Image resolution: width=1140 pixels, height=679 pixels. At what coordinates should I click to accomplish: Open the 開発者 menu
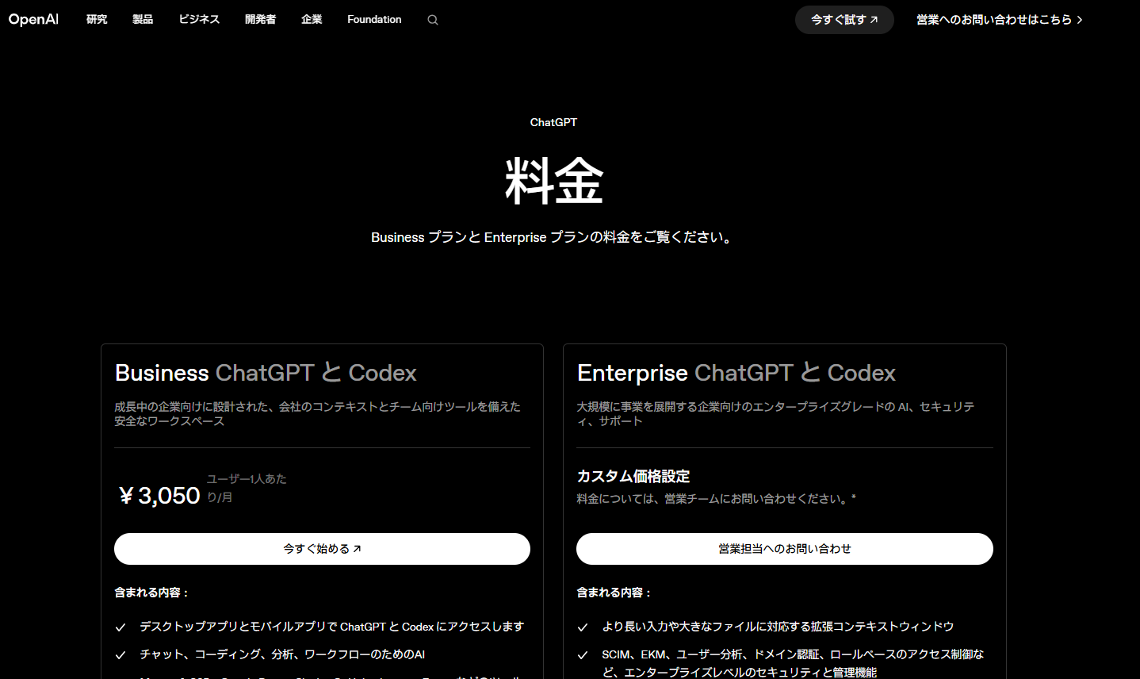click(x=261, y=20)
